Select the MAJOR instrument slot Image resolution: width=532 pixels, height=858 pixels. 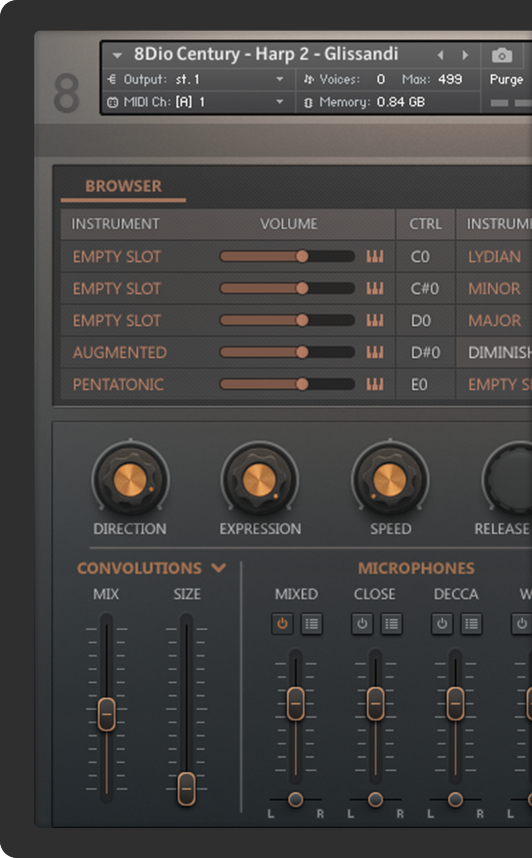[495, 320]
